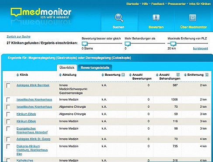This screenshot has width=213, height=162.
Task: Open Evangelisches Krankenhaus Alsterdorf link
Action: tap(32, 130)
